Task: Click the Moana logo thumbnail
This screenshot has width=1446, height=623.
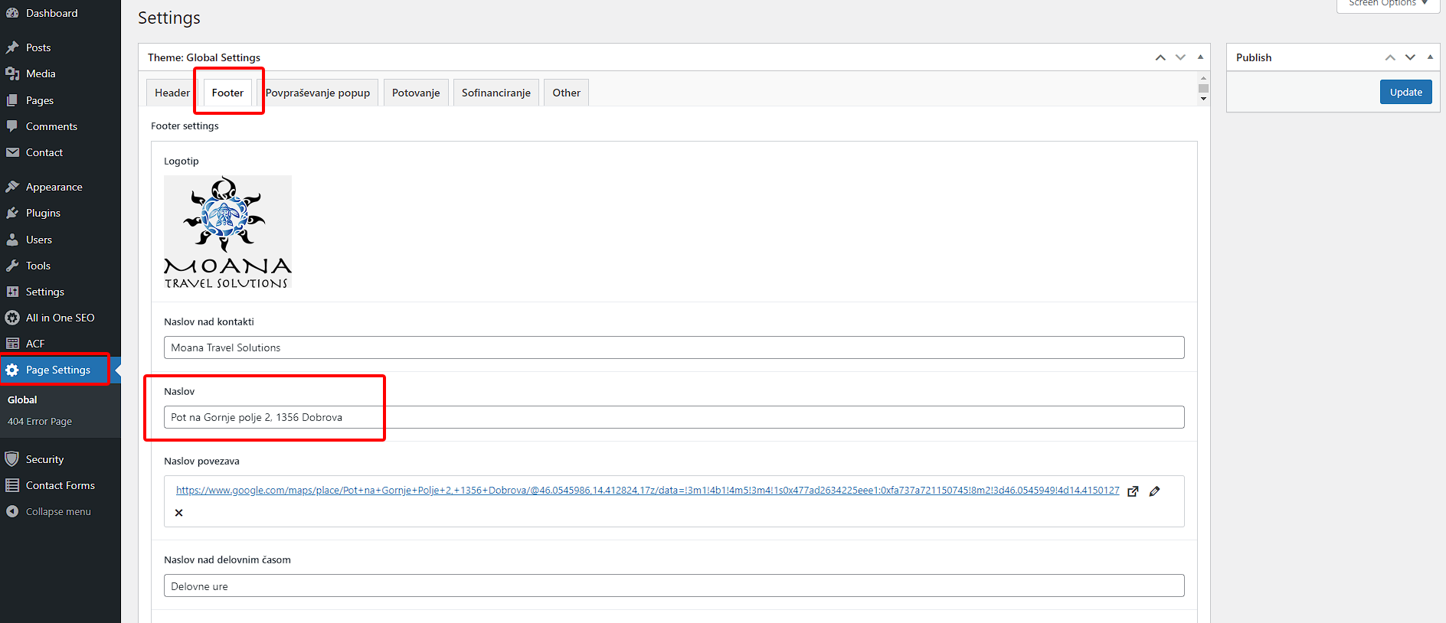Action: (x=227, y=232)
